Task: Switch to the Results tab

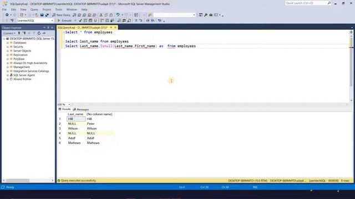Action: (65, 109)
